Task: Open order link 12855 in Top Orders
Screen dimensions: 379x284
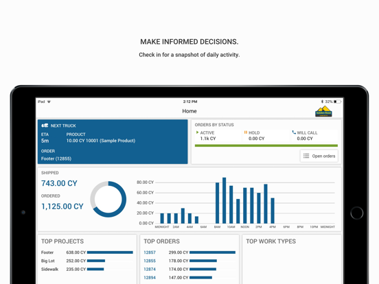Action: point(150,261)
